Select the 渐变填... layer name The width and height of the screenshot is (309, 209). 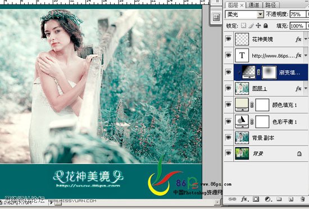(289, 72)
